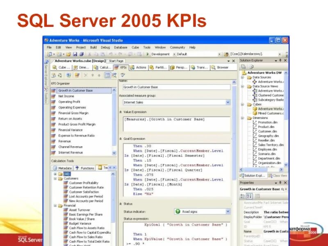Collapse the Value Expression section

click(121, 112)
